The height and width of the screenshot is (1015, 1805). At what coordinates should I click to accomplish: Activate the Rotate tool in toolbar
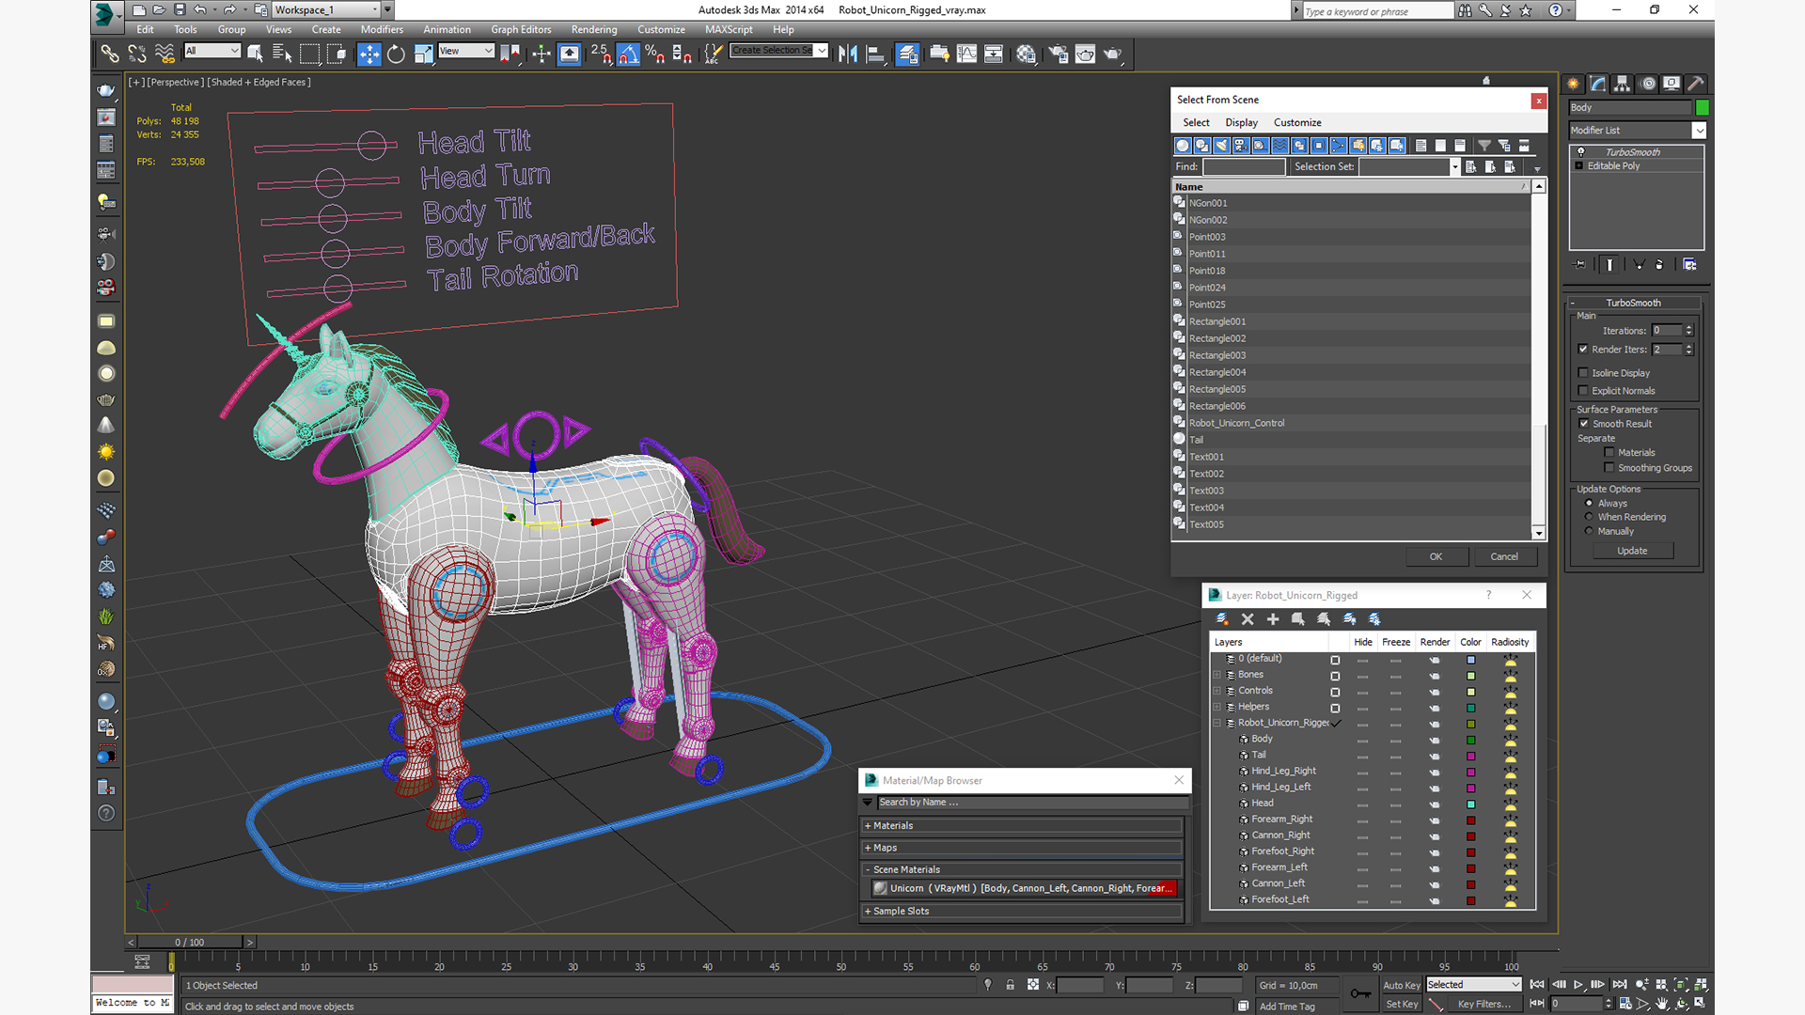(396, 55)
